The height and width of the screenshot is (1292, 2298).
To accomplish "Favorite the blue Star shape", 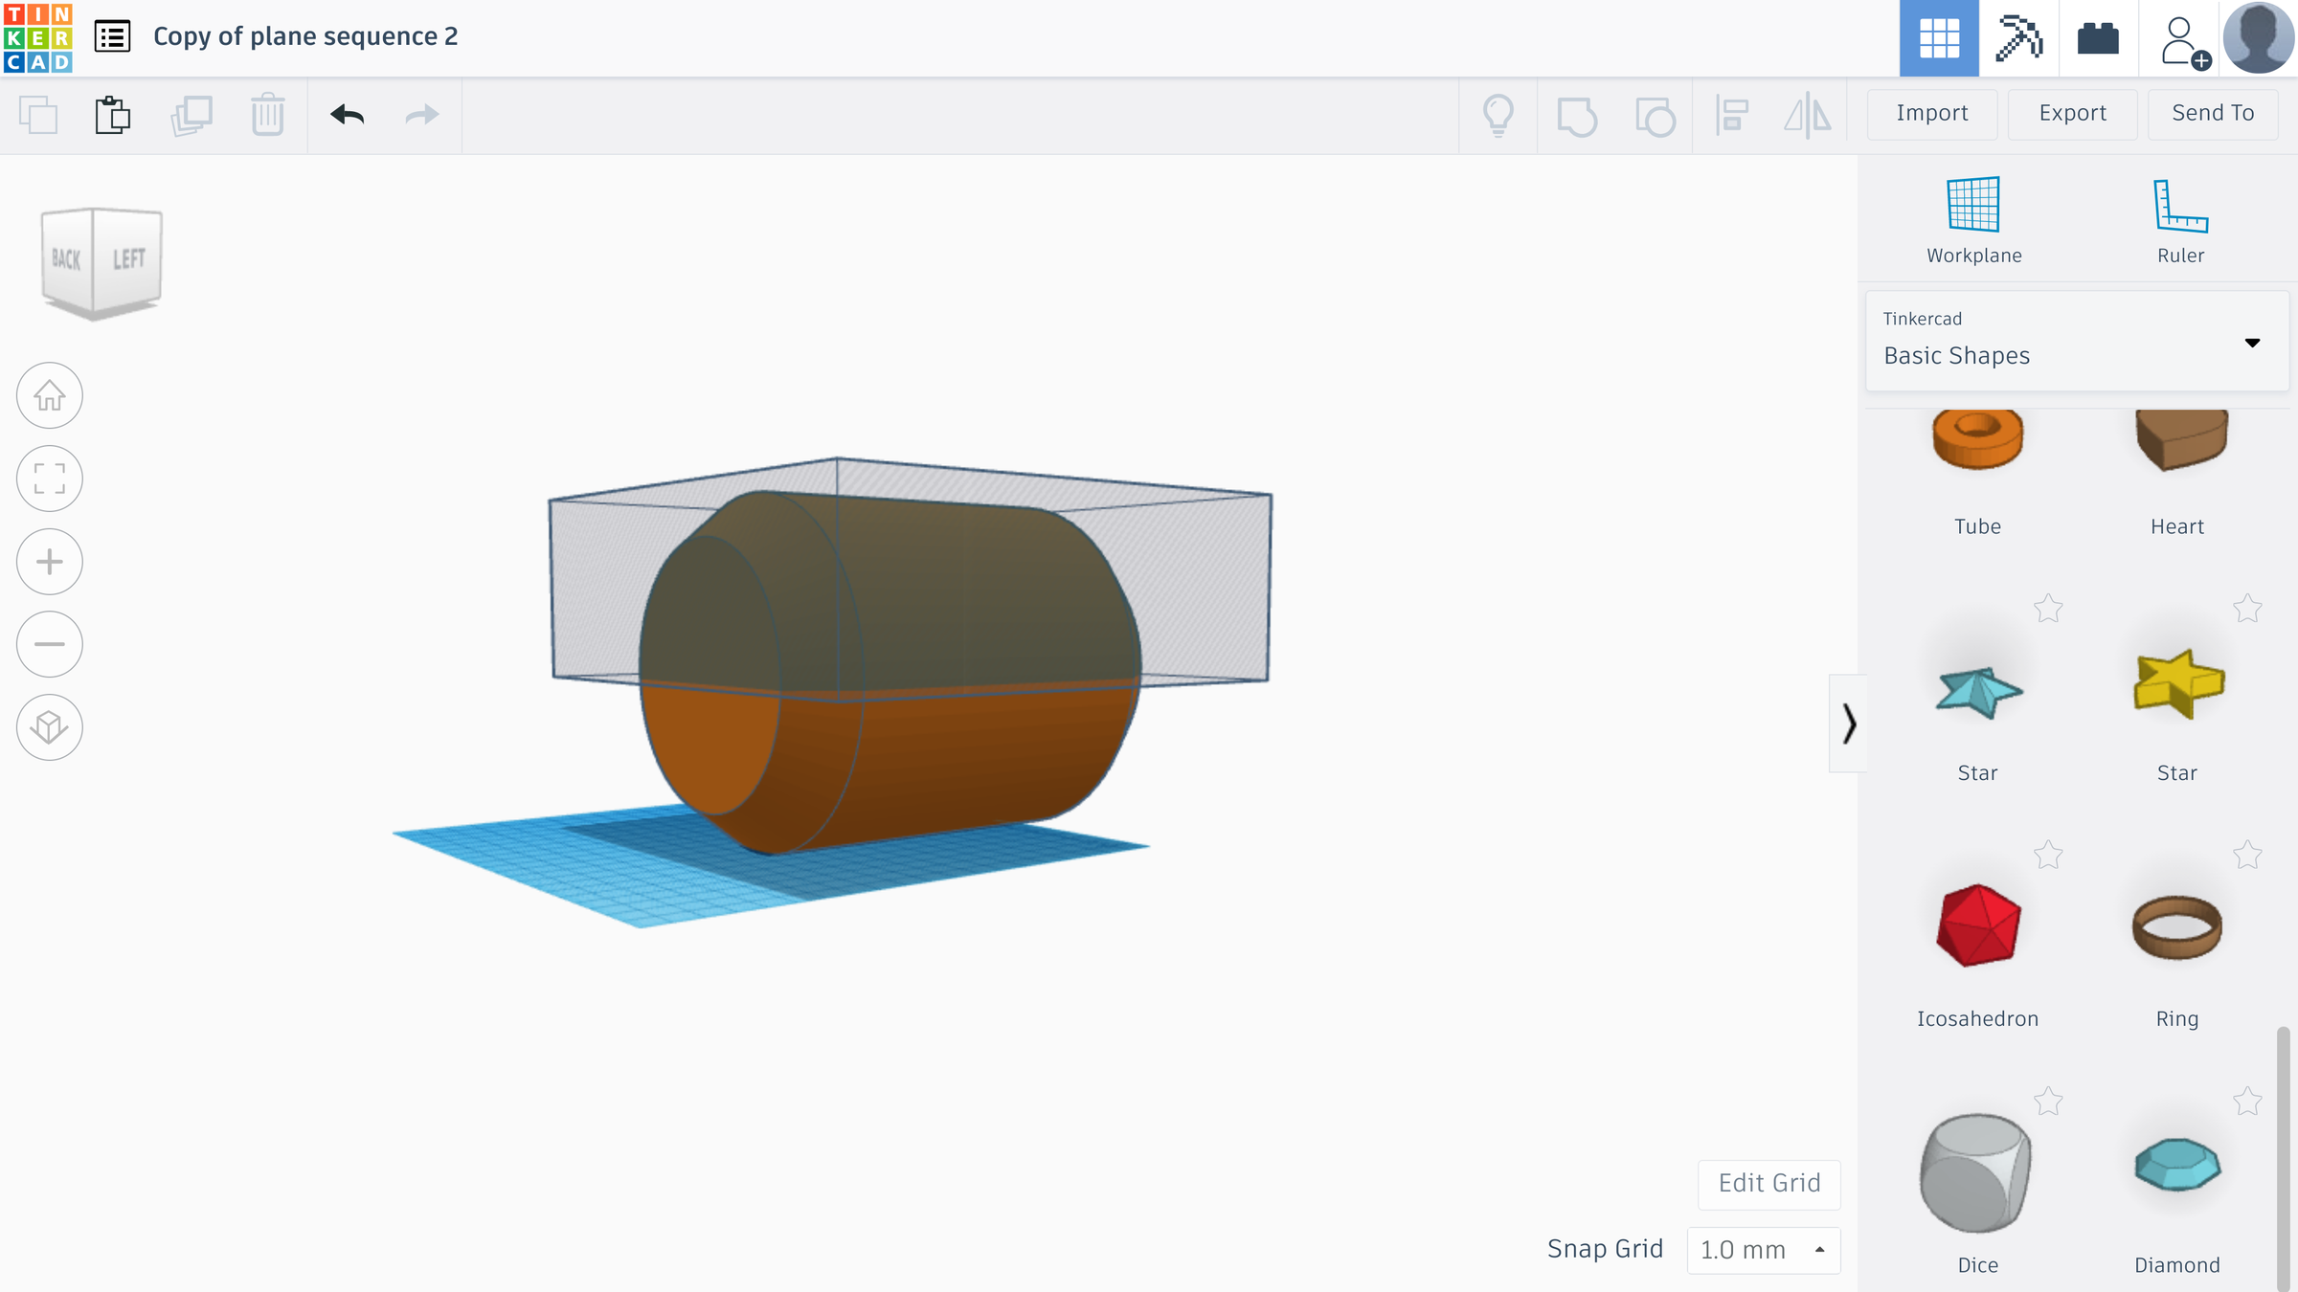I will [2048, 609].
